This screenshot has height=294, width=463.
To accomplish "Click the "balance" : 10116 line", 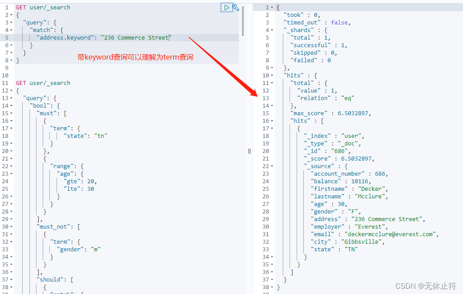I will [x=341, y=181].
